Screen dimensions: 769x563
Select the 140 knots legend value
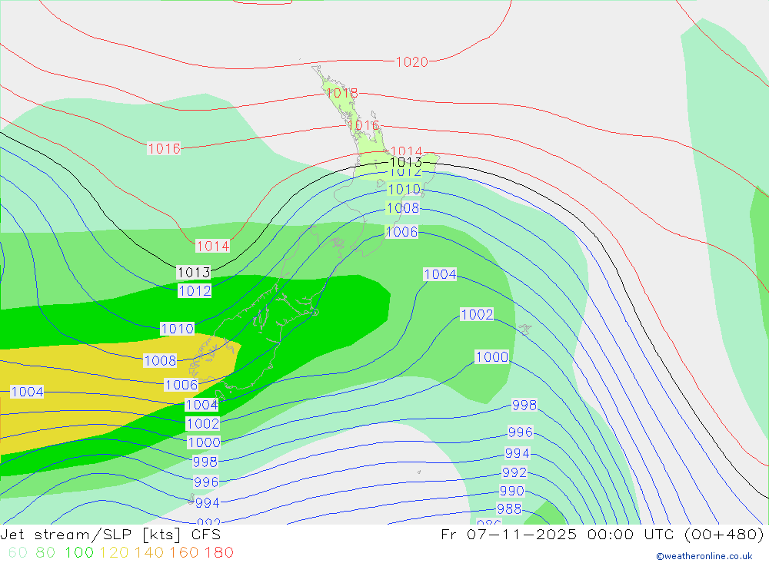148,552
